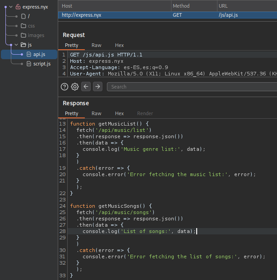Select the http://express.nyx GET row
This screenshot has width=277, height=280.
168,15
